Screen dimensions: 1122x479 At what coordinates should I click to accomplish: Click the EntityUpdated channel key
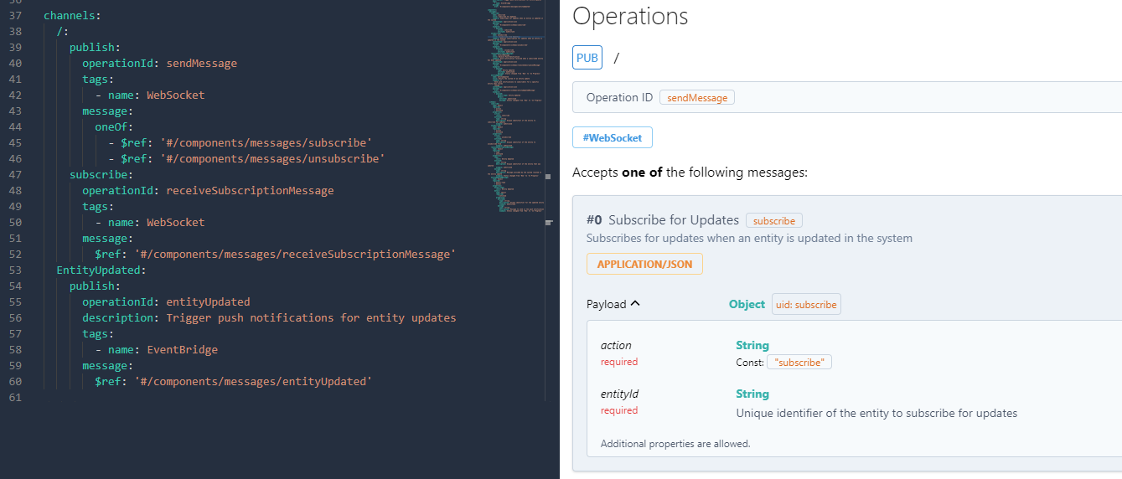tap(101, 270)
